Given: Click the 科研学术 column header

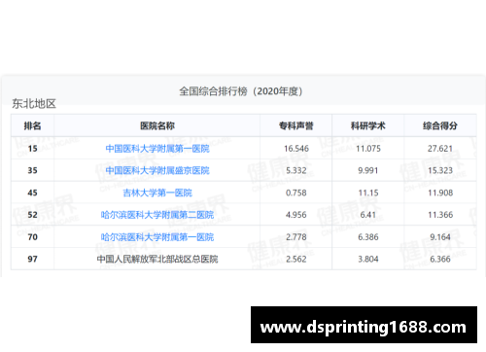Looking at the screenshot, I should pyautogui.click(x=368, y=125).
